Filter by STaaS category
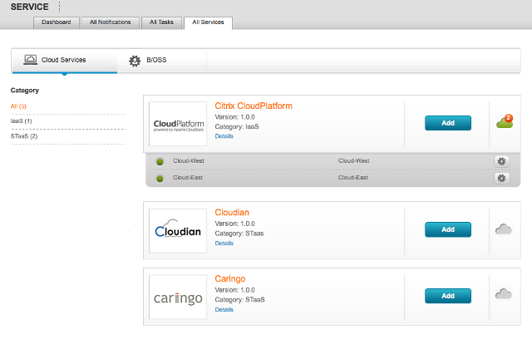This screenshot has width=532, height=354. click(x=24, y=135)
